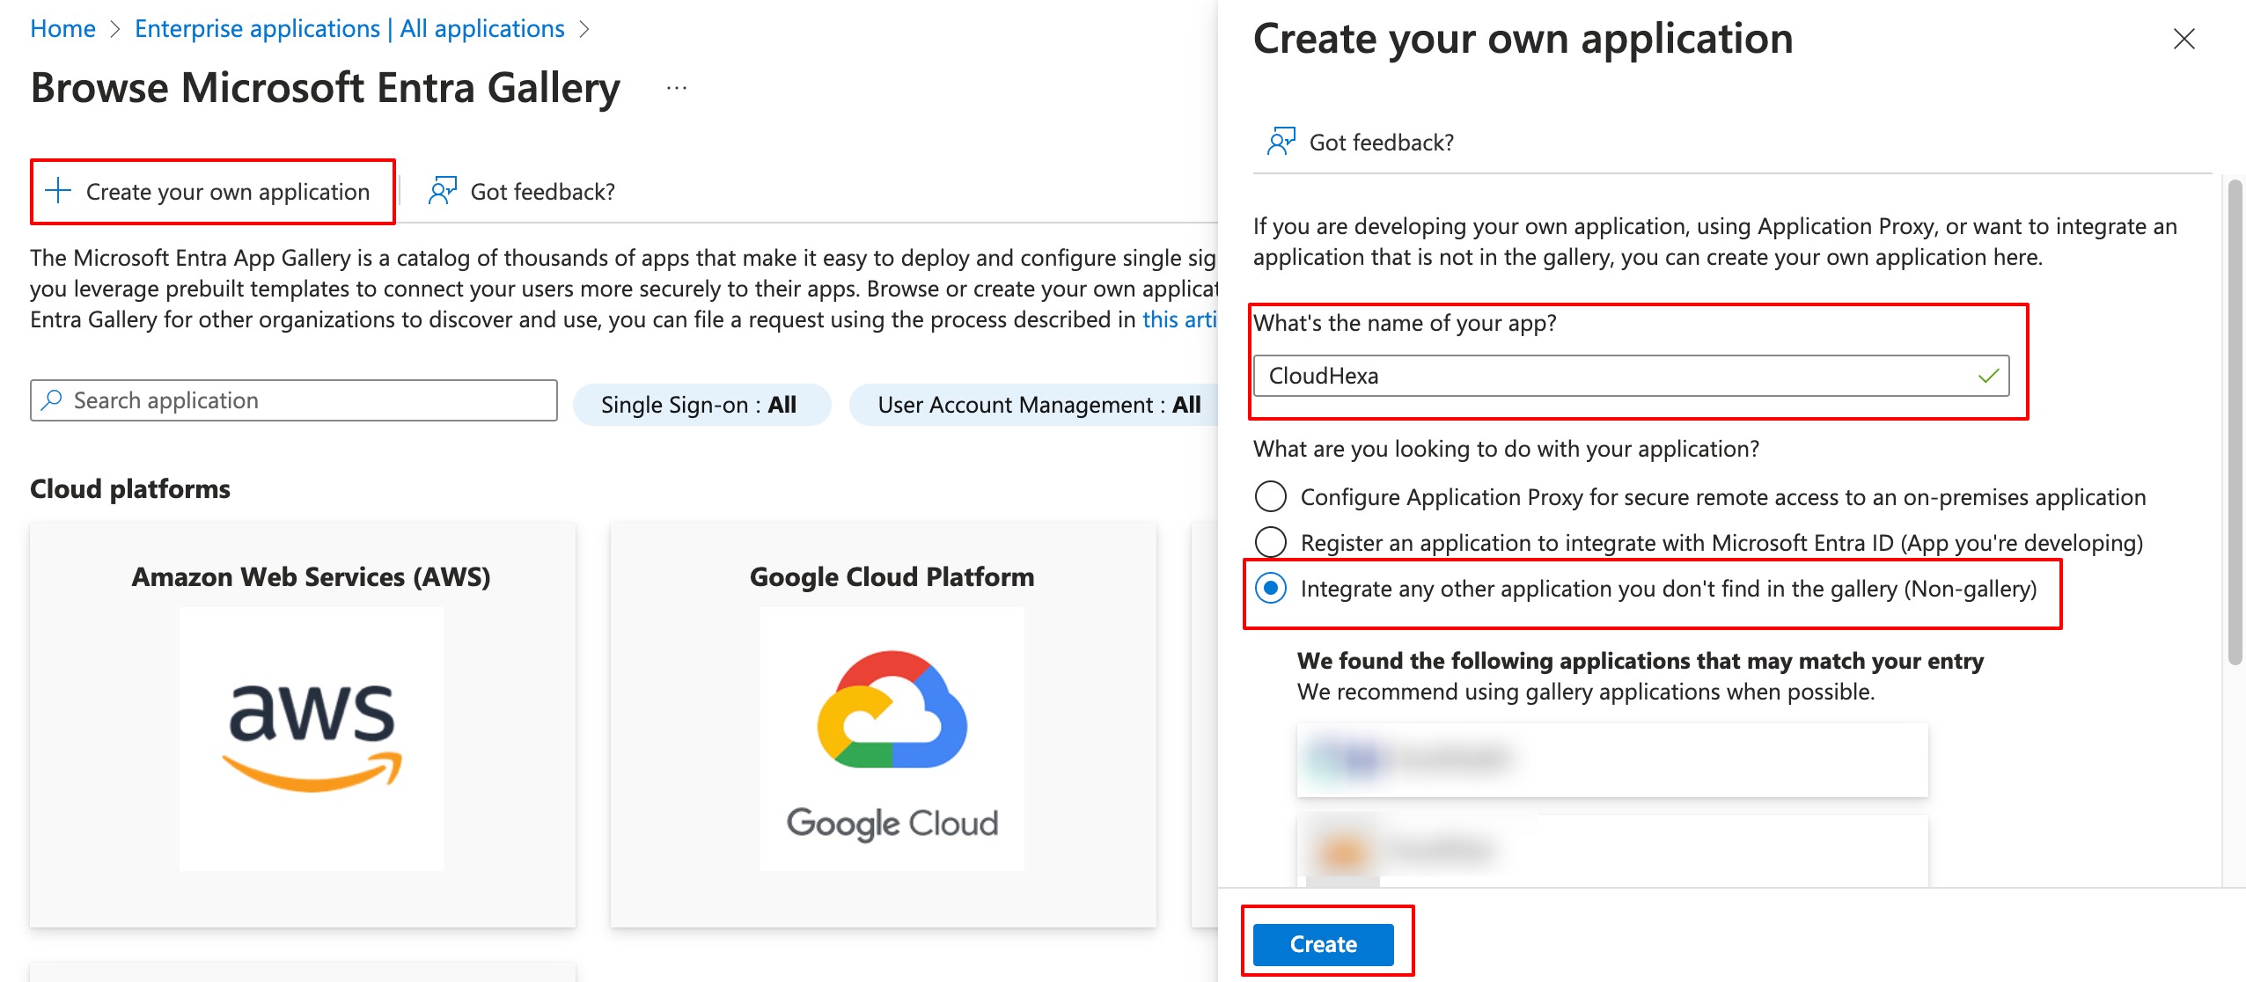Select the Non-gallery integrate radio option
Viewport: 2246px width, 982px height.
click(x=1271, y=588)
